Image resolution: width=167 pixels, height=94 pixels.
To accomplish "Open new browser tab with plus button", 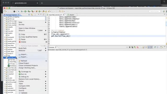I will click(42, 3).
